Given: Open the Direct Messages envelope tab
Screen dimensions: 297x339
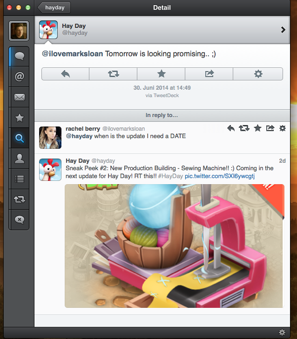Looking at the screenshot, I should coord(19,97).
